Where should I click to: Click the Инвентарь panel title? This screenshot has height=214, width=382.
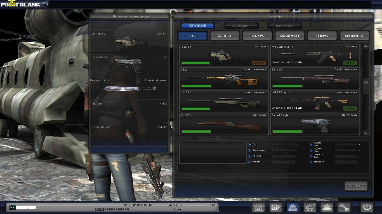tap(275, 16)
